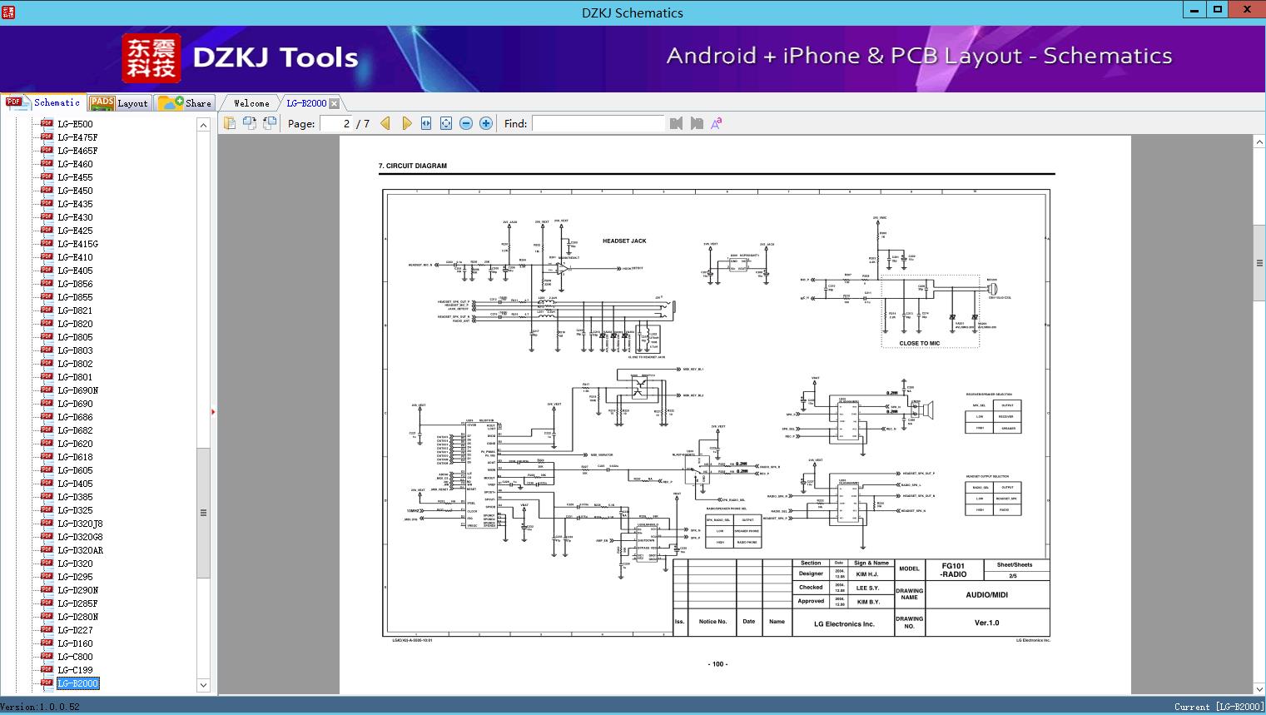Zoom in with the plus icon
This screenshot has height=715, width=1266.
pos(486,123)
